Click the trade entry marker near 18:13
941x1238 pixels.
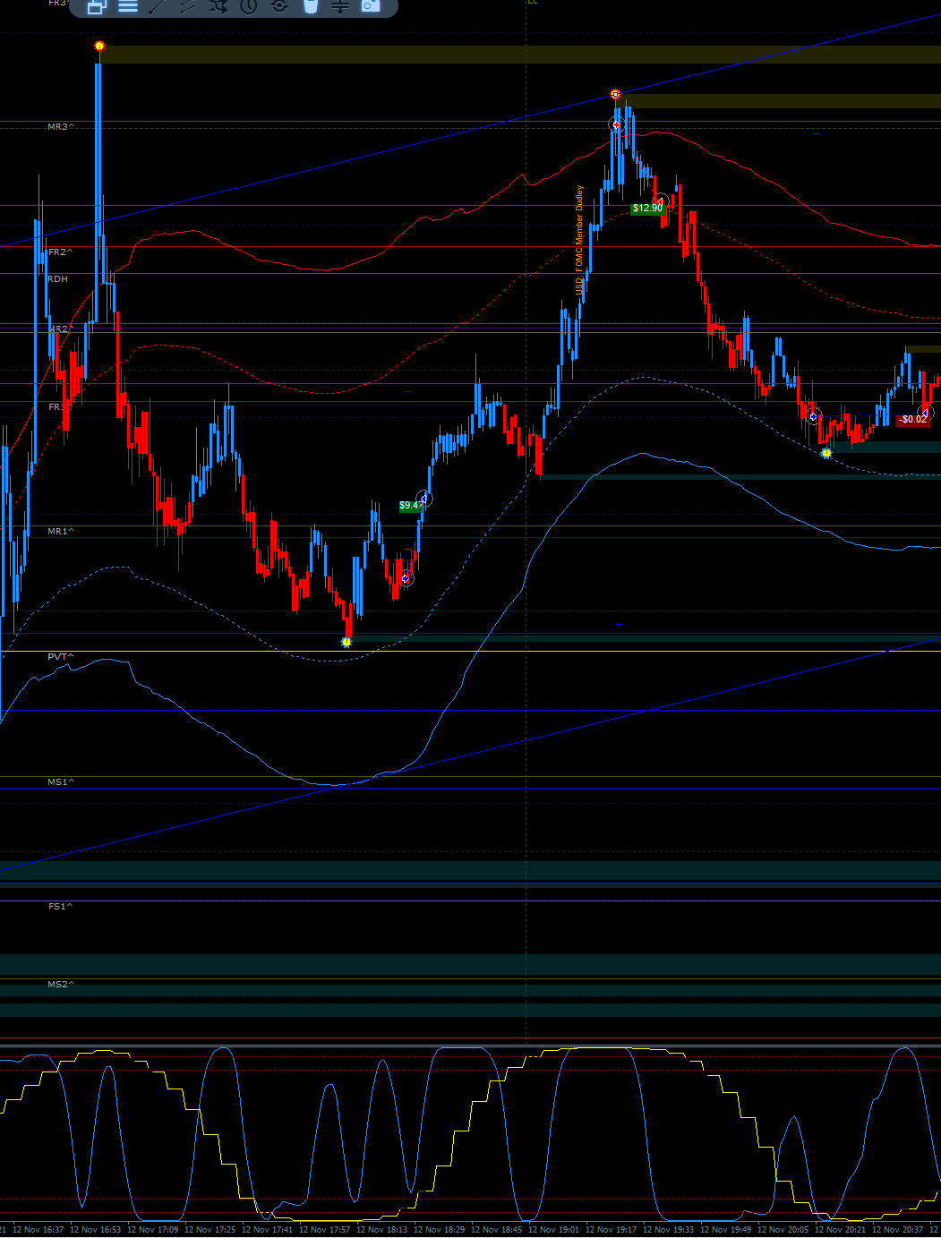point(406,578)
